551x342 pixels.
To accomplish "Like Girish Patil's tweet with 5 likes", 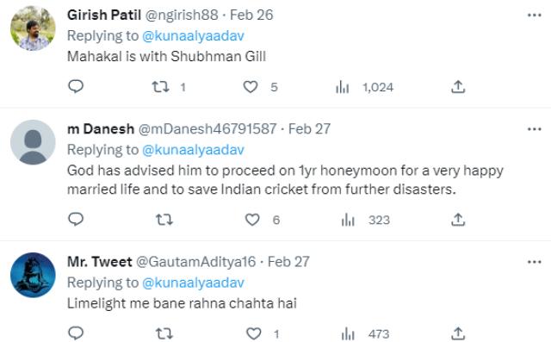I will (x=251, y=87).
